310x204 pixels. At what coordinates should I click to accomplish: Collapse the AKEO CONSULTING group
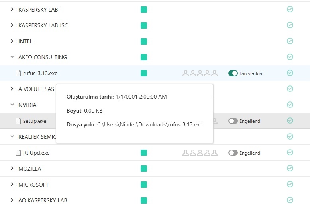[12, 57]
